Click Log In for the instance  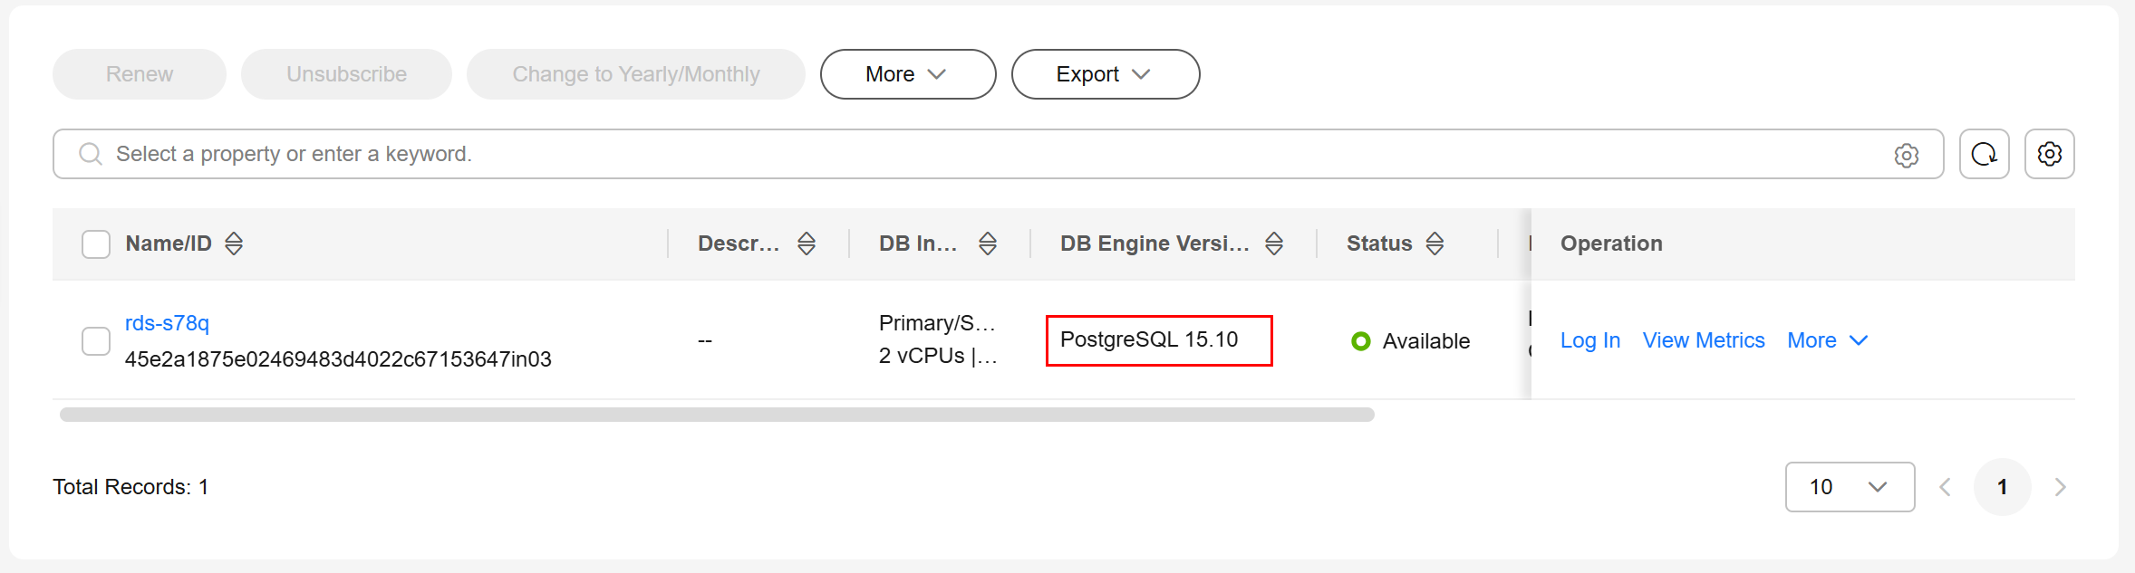[x=1590, y=340]
